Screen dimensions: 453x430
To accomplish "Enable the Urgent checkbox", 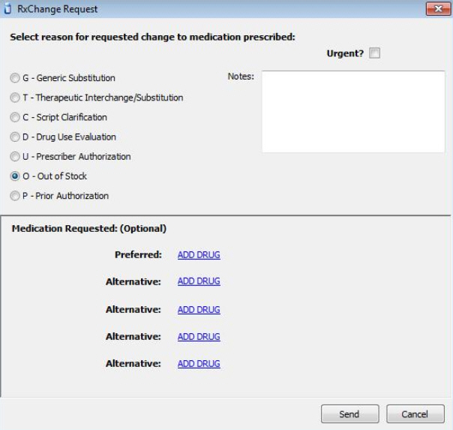I will pos(374,53).
